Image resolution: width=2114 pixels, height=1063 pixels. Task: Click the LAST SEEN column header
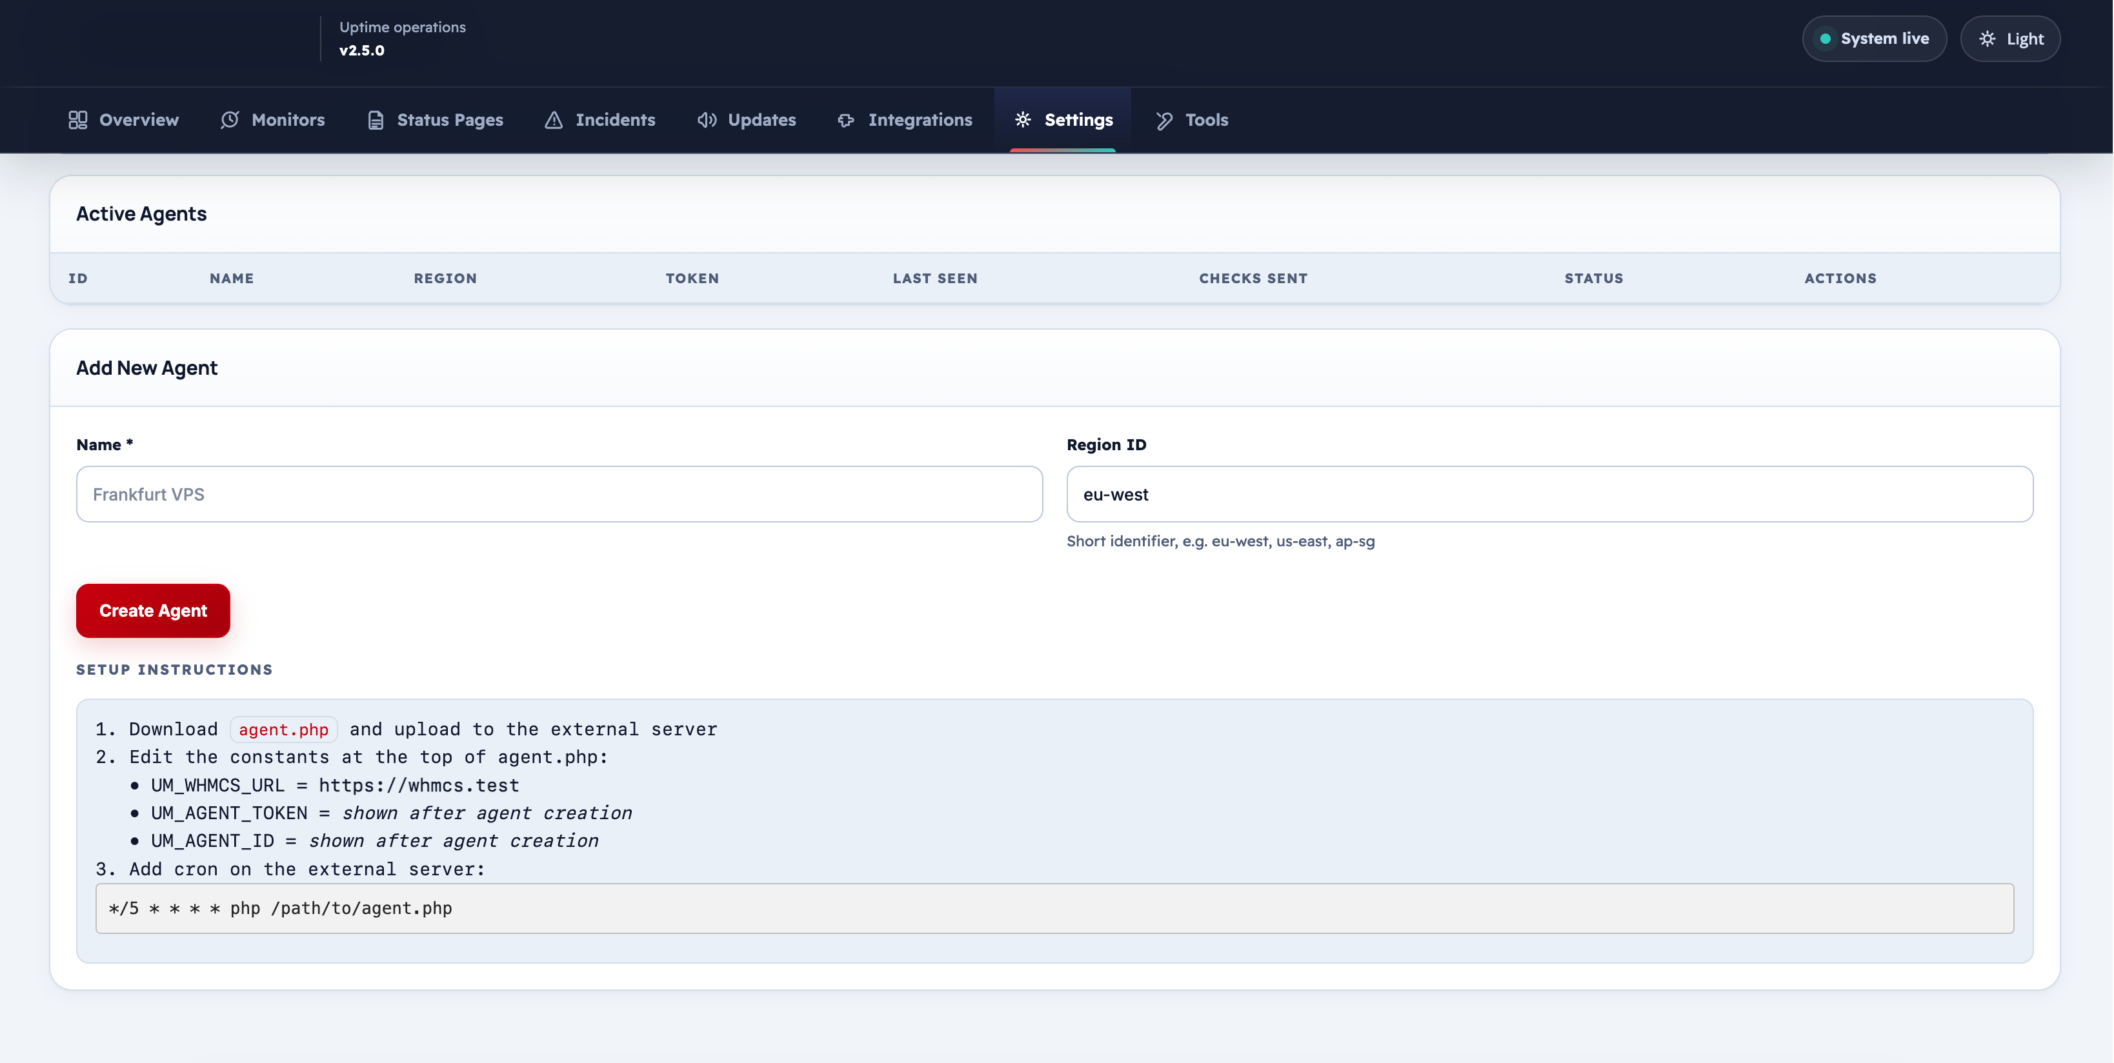coord(936,278)
